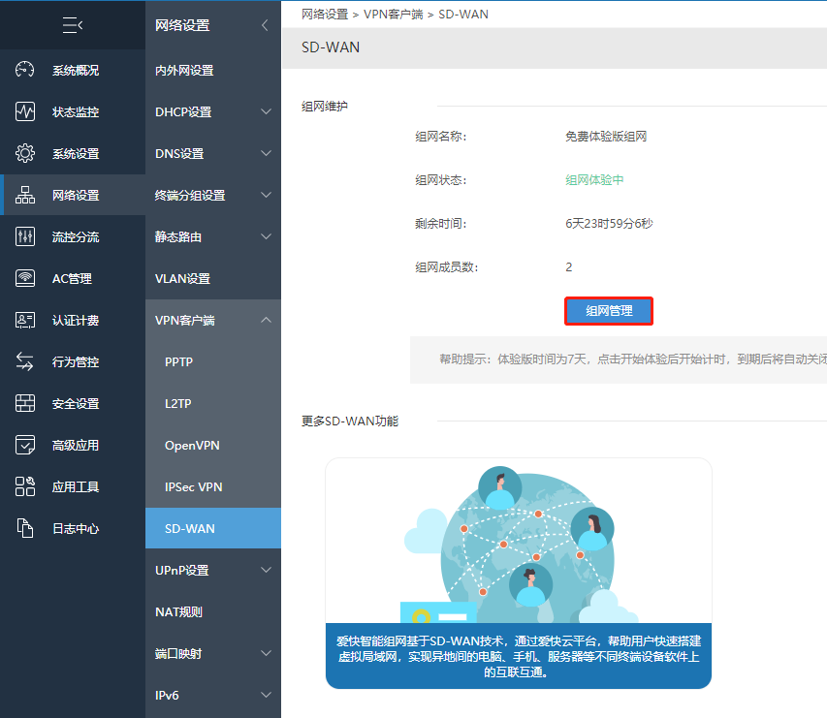Select SD-WAN submenu item
This screenshot has height=718, width=827.
(213, 528)
